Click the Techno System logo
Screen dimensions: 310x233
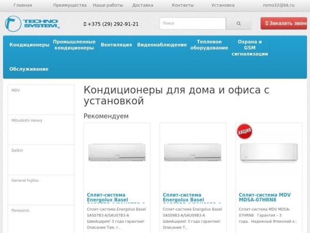coord(32,24)
